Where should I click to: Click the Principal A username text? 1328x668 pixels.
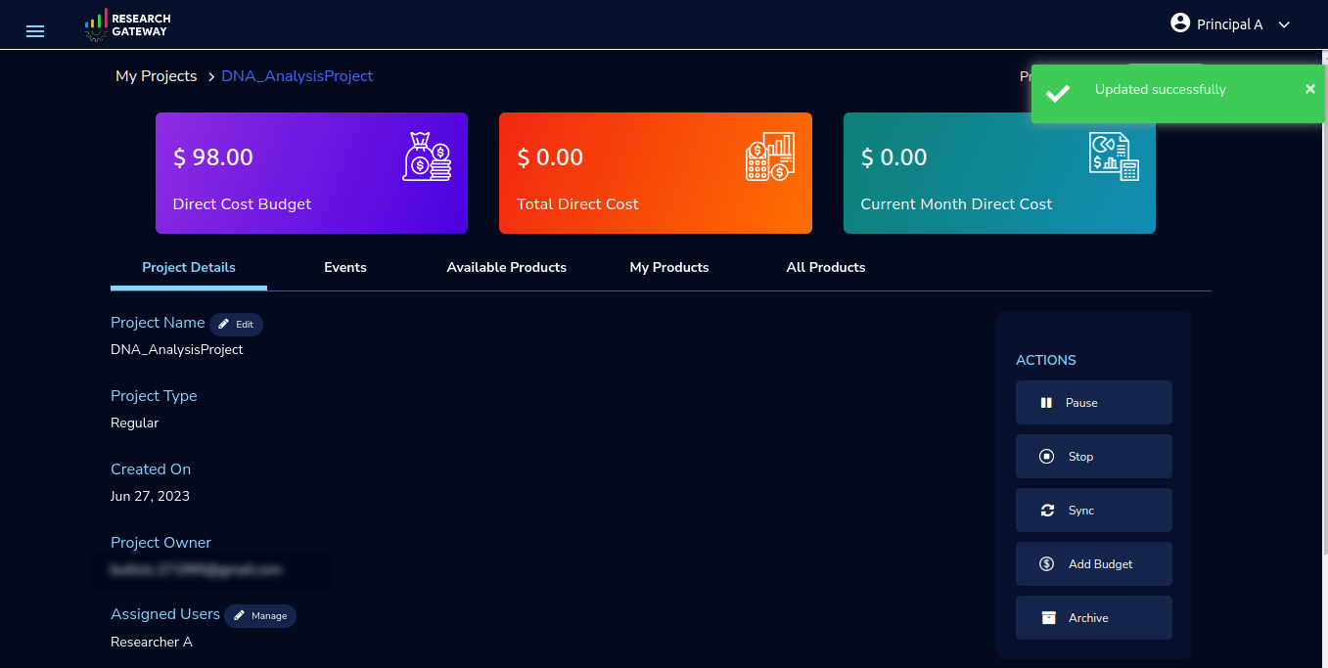coord(1230,24)
